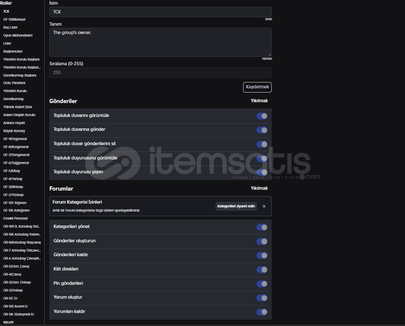Select the OF-5/Albay role

pyautogui.click(x=12, y=171)
